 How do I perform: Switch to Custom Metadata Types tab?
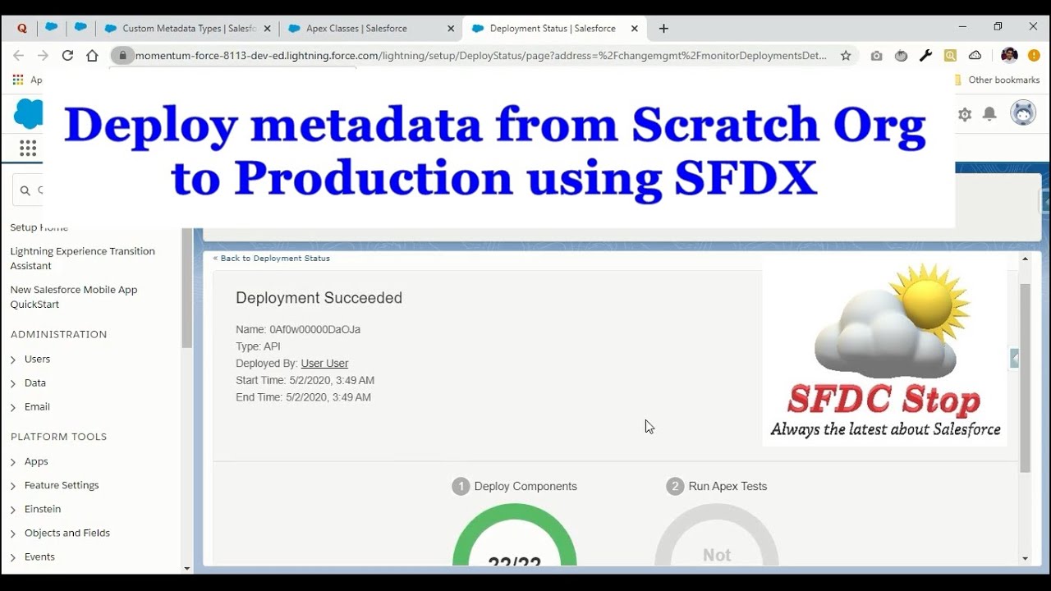(x=188, y=28)
